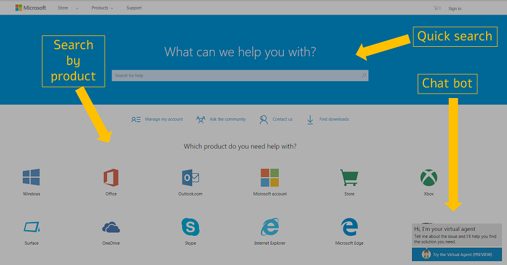Image resolution: width=507 pixels, height=265 pixels.
Task: Open the Ask the community link
Action: pyautogui.click(x=228, y=120)
